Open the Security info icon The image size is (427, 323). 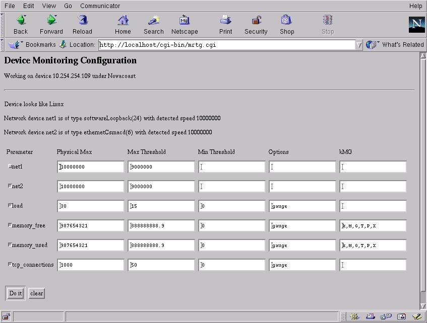coord(256,21)
